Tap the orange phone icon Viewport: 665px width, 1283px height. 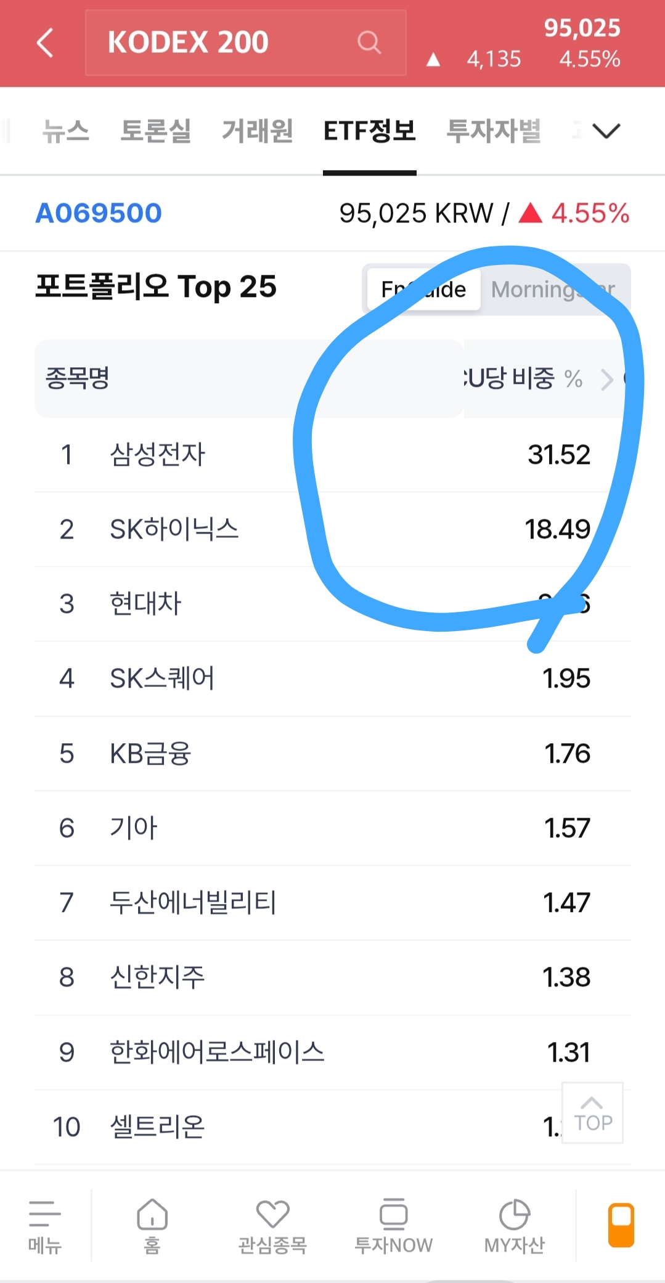621,1224
